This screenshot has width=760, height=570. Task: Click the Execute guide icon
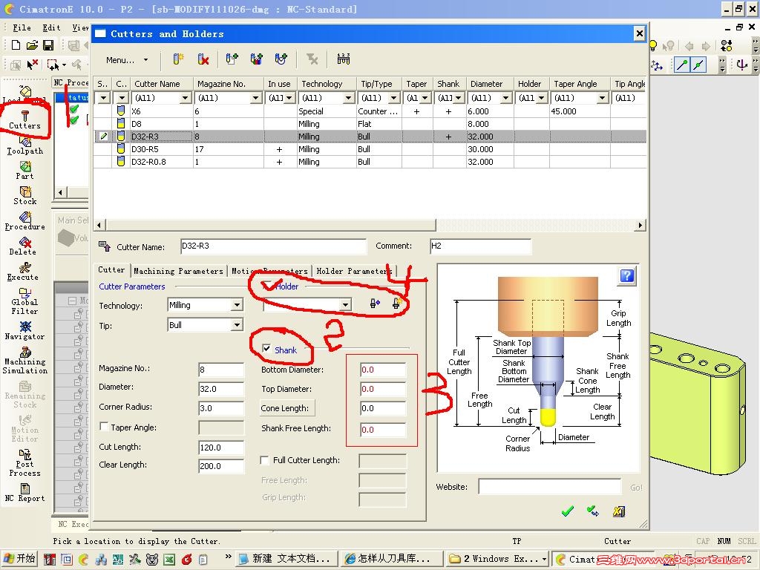(x=23, y=272)
